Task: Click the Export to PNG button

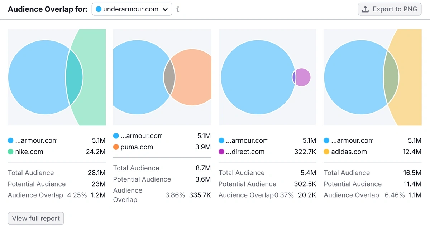Action: [x=390, y=9]
